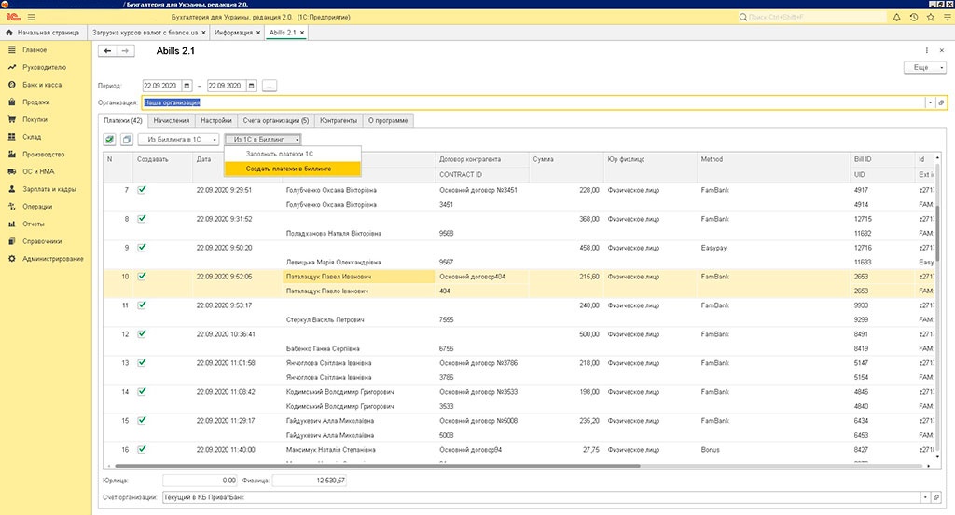Open Банк и касса section in sidebar
The width and height of the screenshot is (955, 515).
(42, 85)
